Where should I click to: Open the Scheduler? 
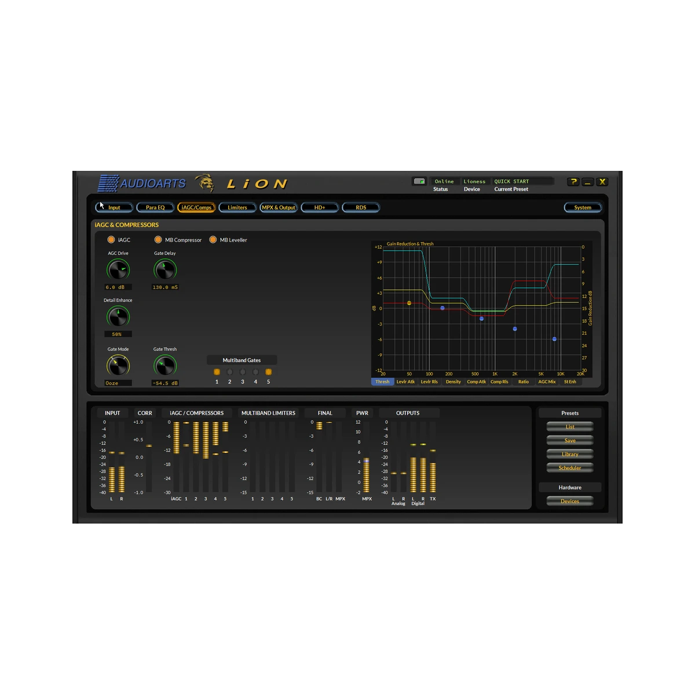pyautogui.click(x=570, y=468)
